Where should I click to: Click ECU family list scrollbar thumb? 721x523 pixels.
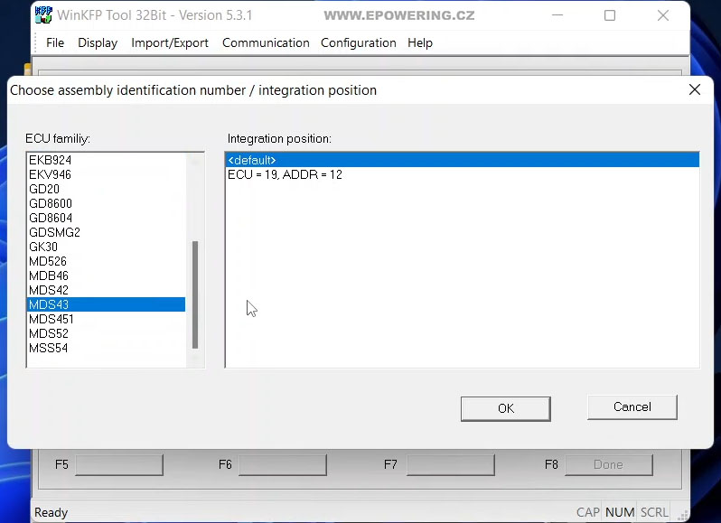(x=195, y=294)
